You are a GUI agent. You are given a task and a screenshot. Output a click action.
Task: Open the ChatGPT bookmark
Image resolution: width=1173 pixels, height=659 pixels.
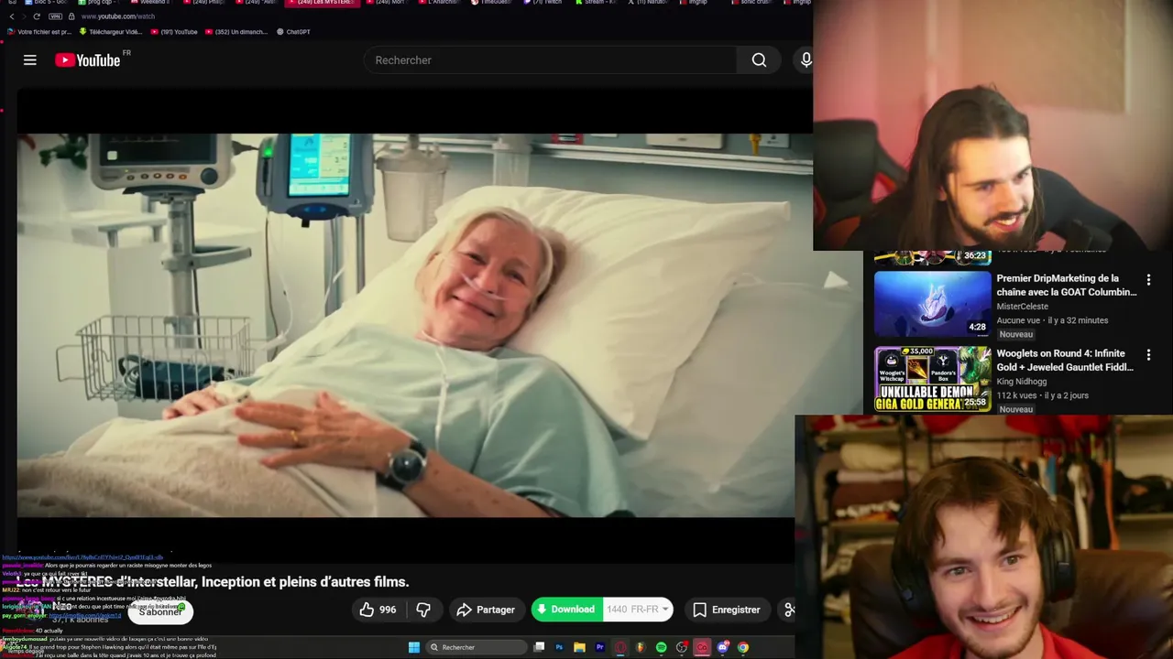click(293, 32)
